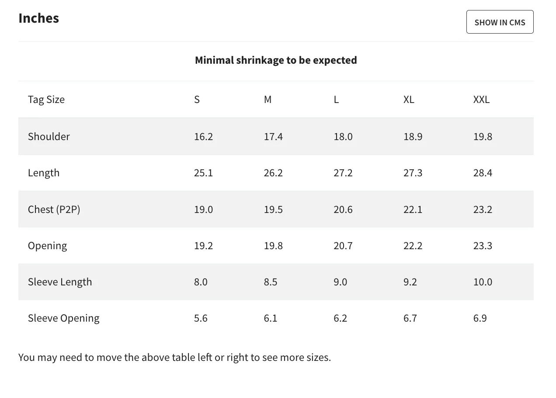This screenshot has width=556, height=398.
Task: Click Length value 28.4 for XXL
Action: pos(483,173)
